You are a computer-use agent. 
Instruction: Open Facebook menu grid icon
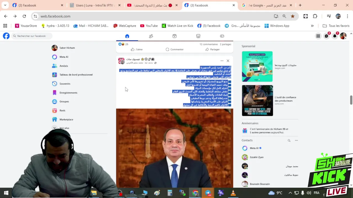[318, 36]
